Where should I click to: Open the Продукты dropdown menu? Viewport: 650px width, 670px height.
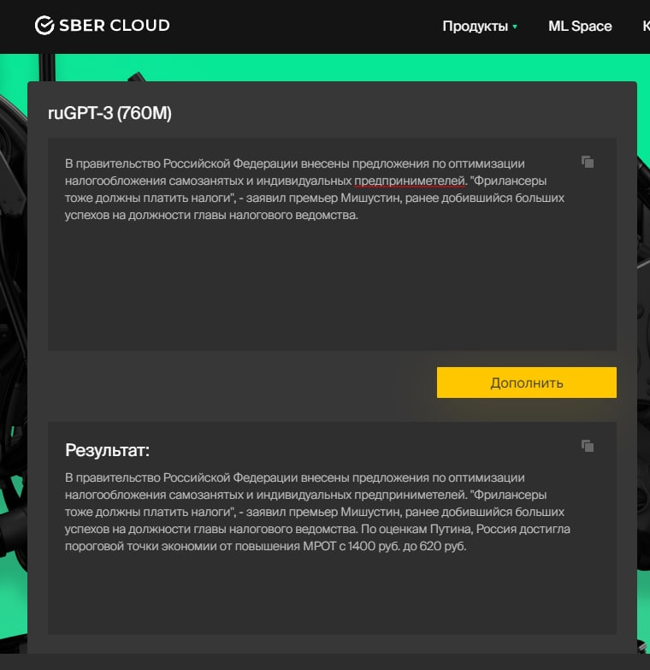[x=480, y=26]
